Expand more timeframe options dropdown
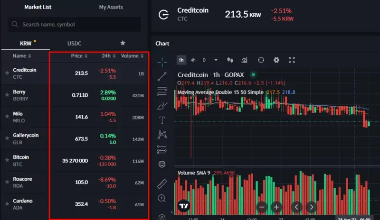The width and height of the screenshot is (380, 220). (216, 60)
